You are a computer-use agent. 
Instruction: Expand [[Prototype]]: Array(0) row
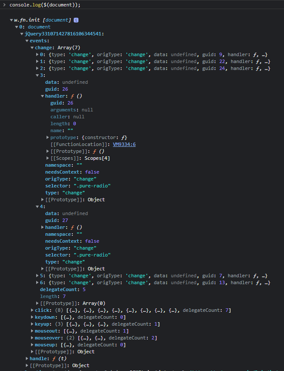[37, 303]
